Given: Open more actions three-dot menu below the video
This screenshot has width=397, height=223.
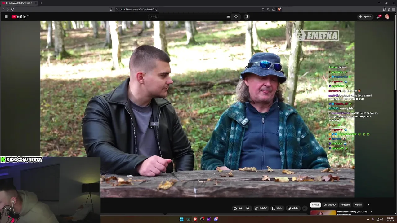Looking at the screenshot, I should tap(305, 208).
